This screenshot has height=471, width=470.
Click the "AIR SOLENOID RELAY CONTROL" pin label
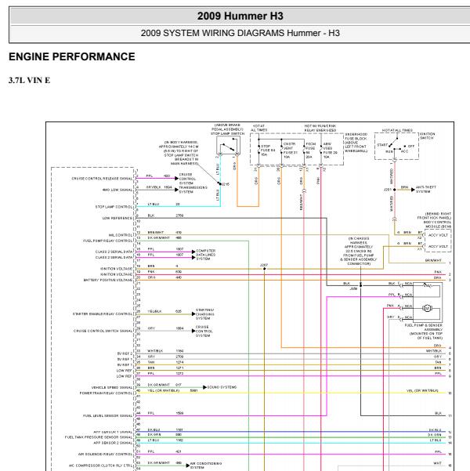(105, 455)
